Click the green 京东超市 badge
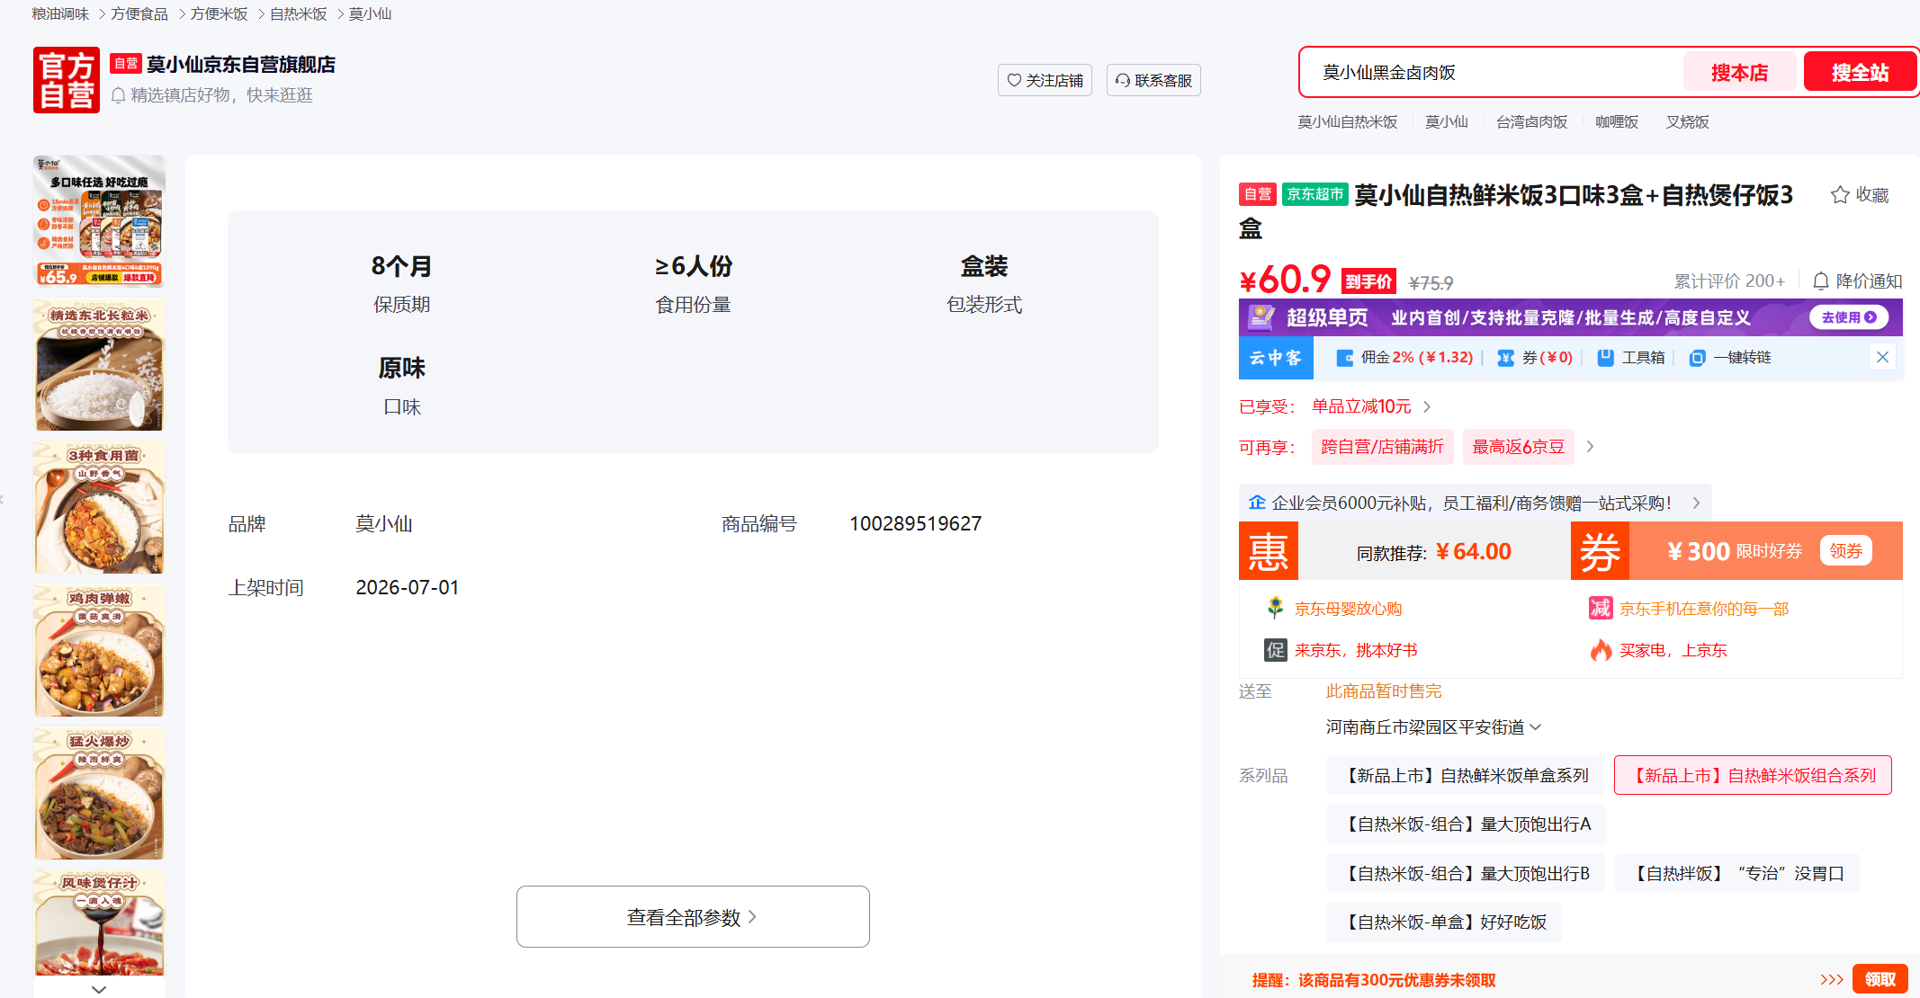The height and width of the screenshot is (998, 1920). pos(1314,194)
